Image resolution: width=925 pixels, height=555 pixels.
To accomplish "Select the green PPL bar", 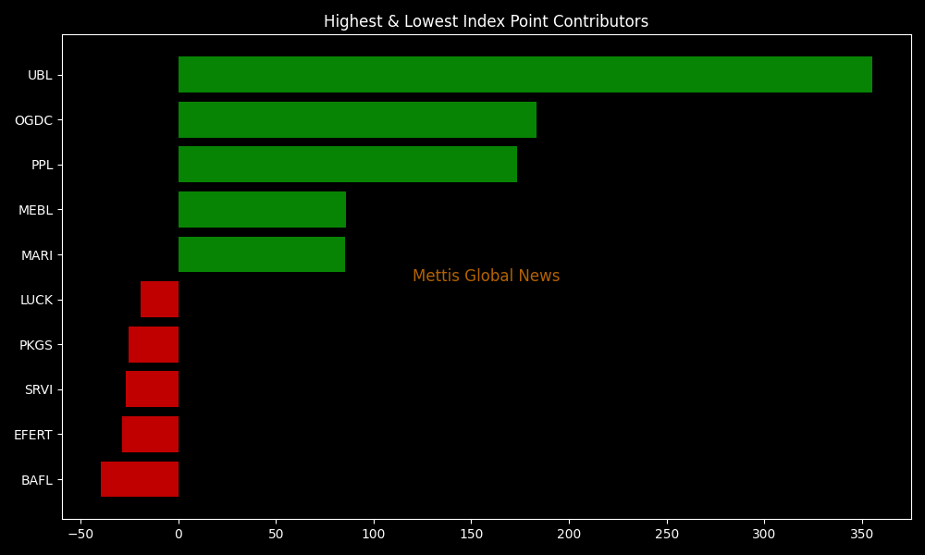I will point(348,165).
